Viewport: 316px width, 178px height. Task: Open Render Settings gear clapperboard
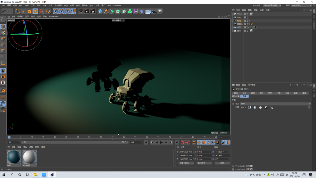point(93,11)
